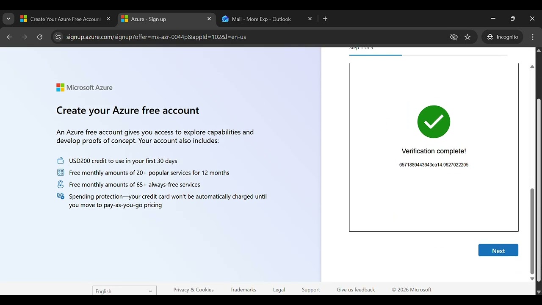
Task: Open Privacy & Cookies link
Action: coord(194,290)
